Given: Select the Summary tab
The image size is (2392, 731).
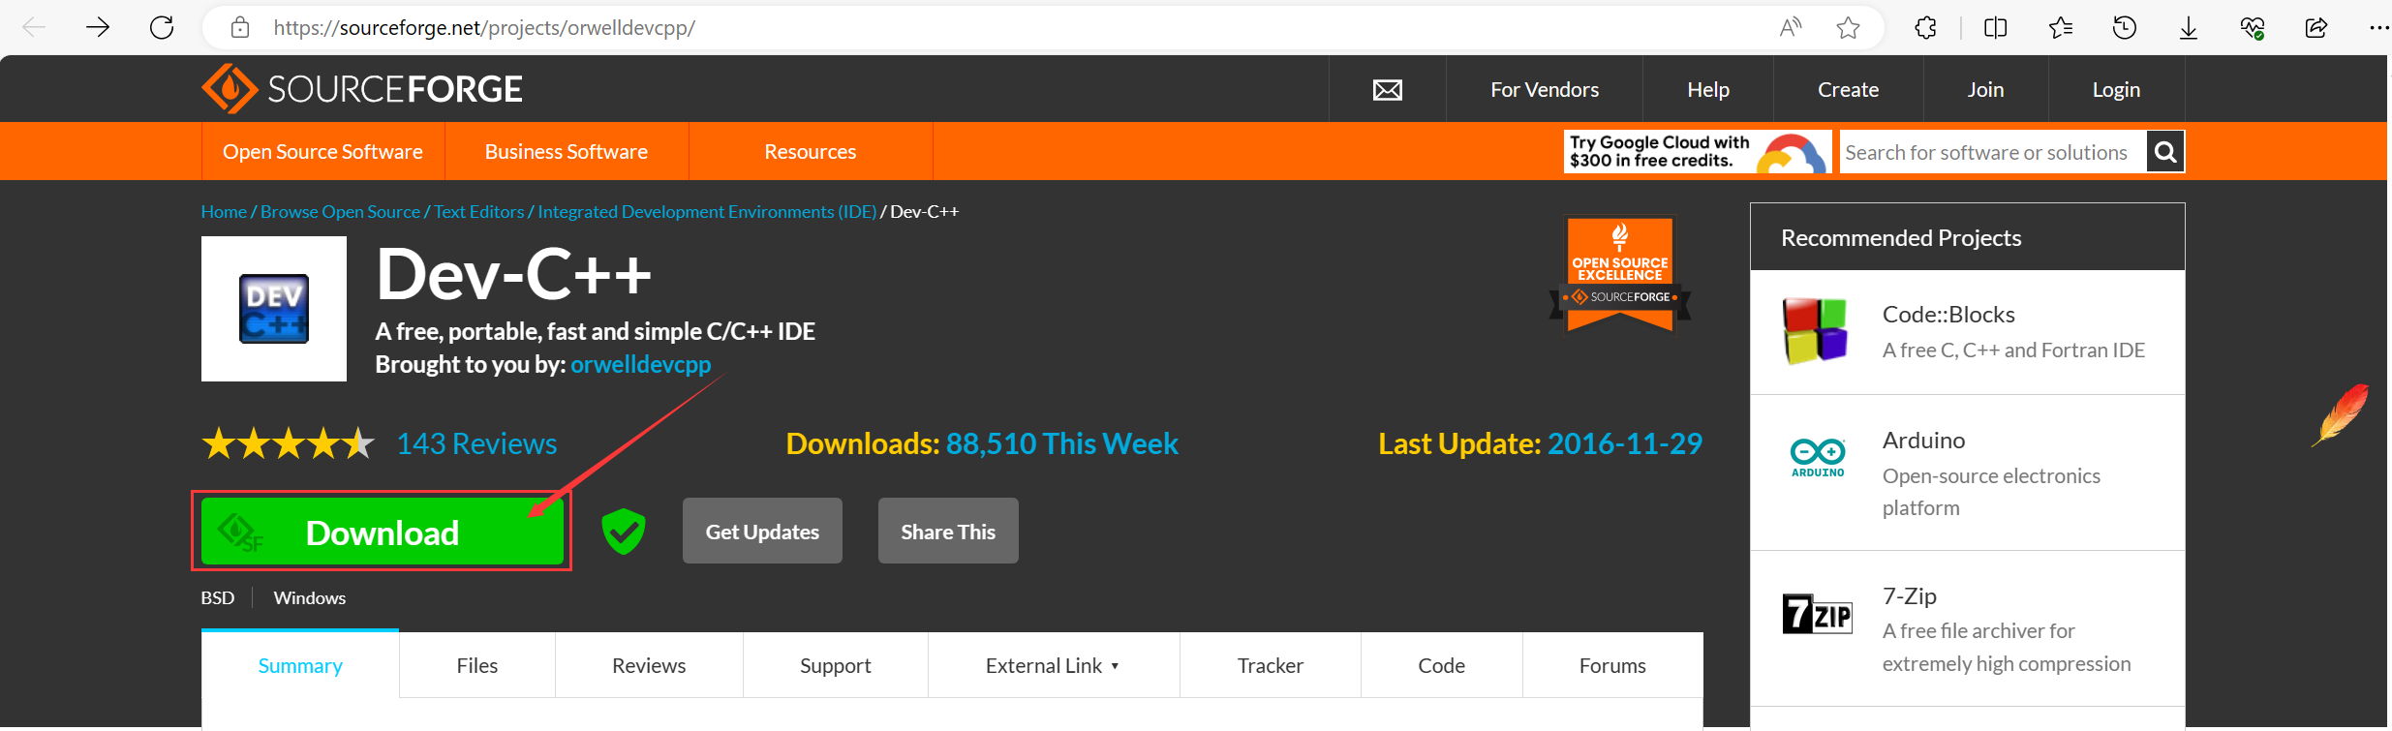Looking at the screenshot, I should 300,665.
